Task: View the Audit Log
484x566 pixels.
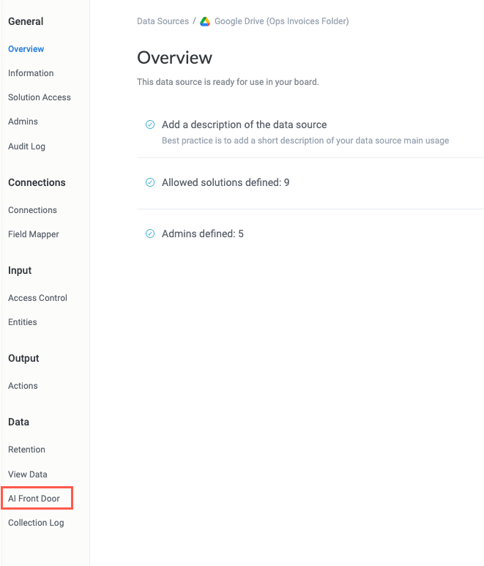Action: pyautogui.click(x=26, y=146)
